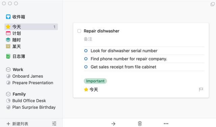Screen dimensions: 216x127
Task: Open the new window icon
Action: click(x=213, y=4)
